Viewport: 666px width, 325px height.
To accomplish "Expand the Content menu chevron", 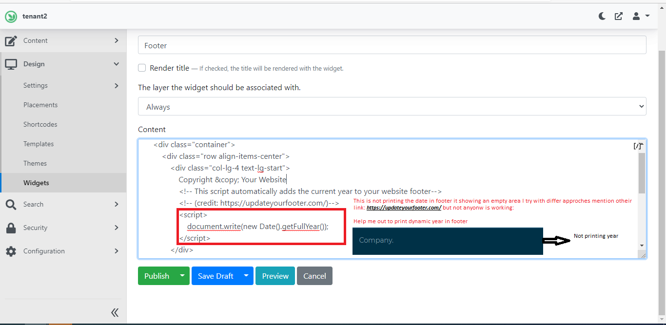I will [x=117, y=40].
